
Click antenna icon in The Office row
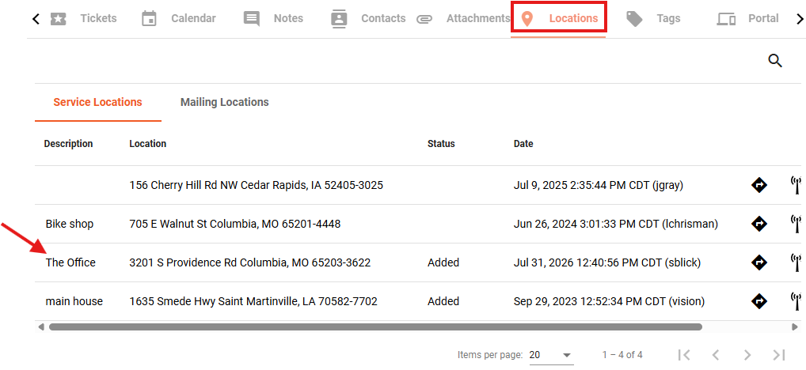tap(796, 262)
